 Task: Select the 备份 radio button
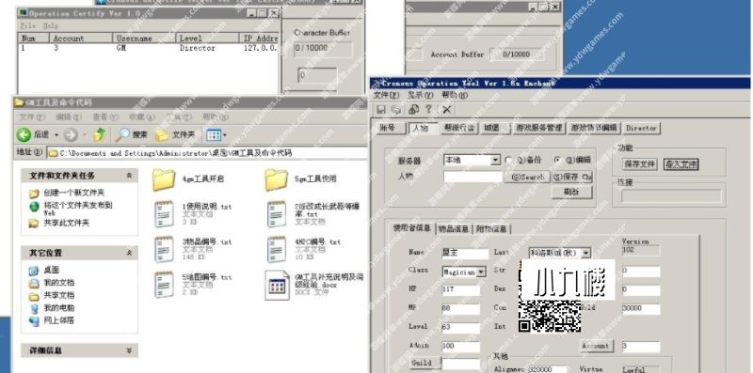(508, 160)
